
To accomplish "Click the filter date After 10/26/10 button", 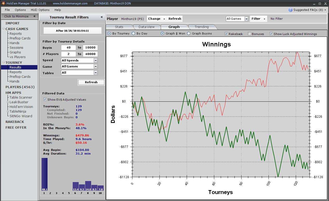I will (72, 31).
